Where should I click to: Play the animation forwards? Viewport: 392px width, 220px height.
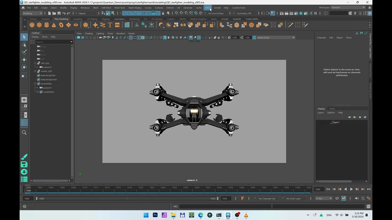[x=351, y=189]
